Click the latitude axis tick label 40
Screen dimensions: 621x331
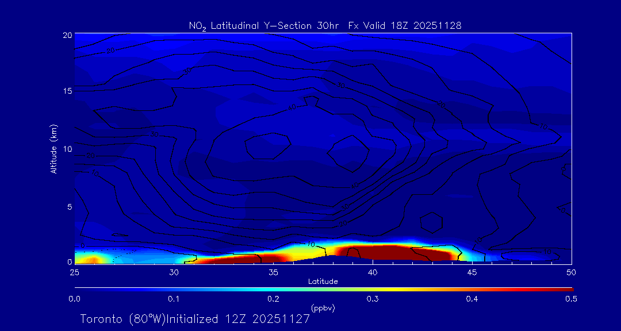pos(373,272)
